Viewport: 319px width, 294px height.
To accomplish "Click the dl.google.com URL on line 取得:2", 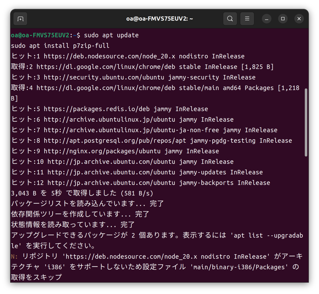I will point(106,67).
